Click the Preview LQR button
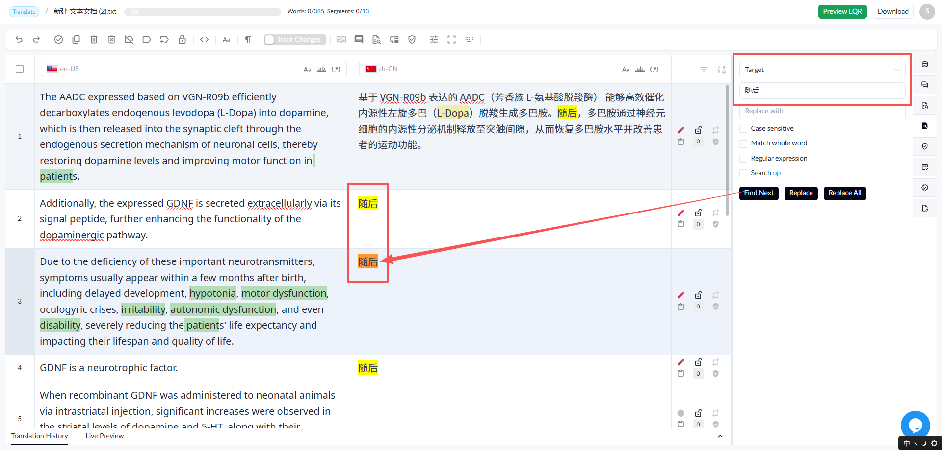942x450 pixels. (x=842, y=12)
